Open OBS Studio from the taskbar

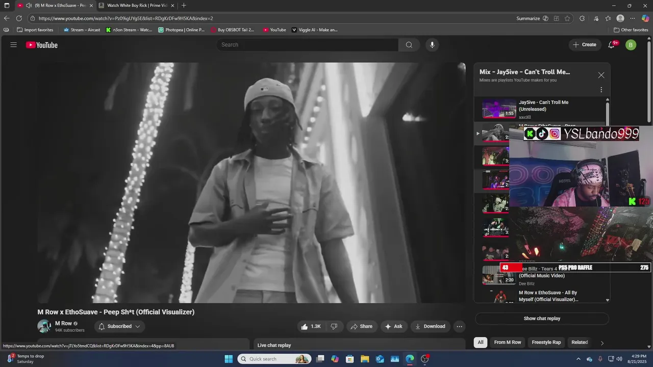pyautogui.click(x=425, y=359)
